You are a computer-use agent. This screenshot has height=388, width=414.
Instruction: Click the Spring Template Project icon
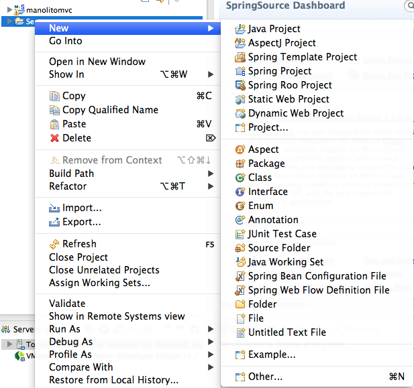pyautogui.click(x=240, y=57)
